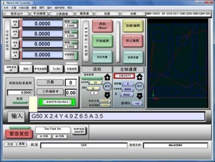This screenshot has width=215, height=162.
Task: Decrease spindle speed with minus arrow
Action: click(139, 96)
